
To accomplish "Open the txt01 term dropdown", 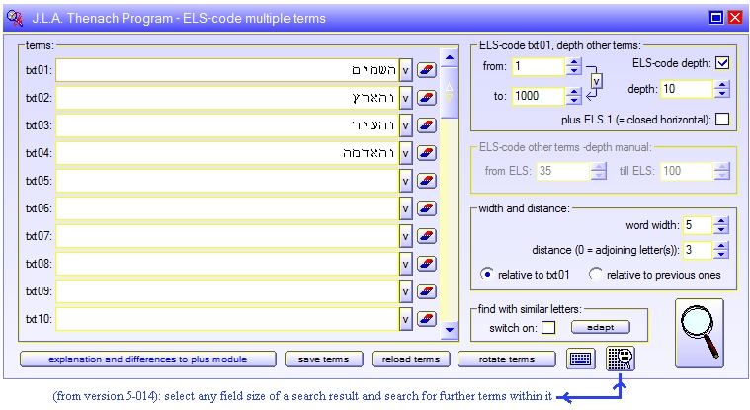I will [405, 71].
